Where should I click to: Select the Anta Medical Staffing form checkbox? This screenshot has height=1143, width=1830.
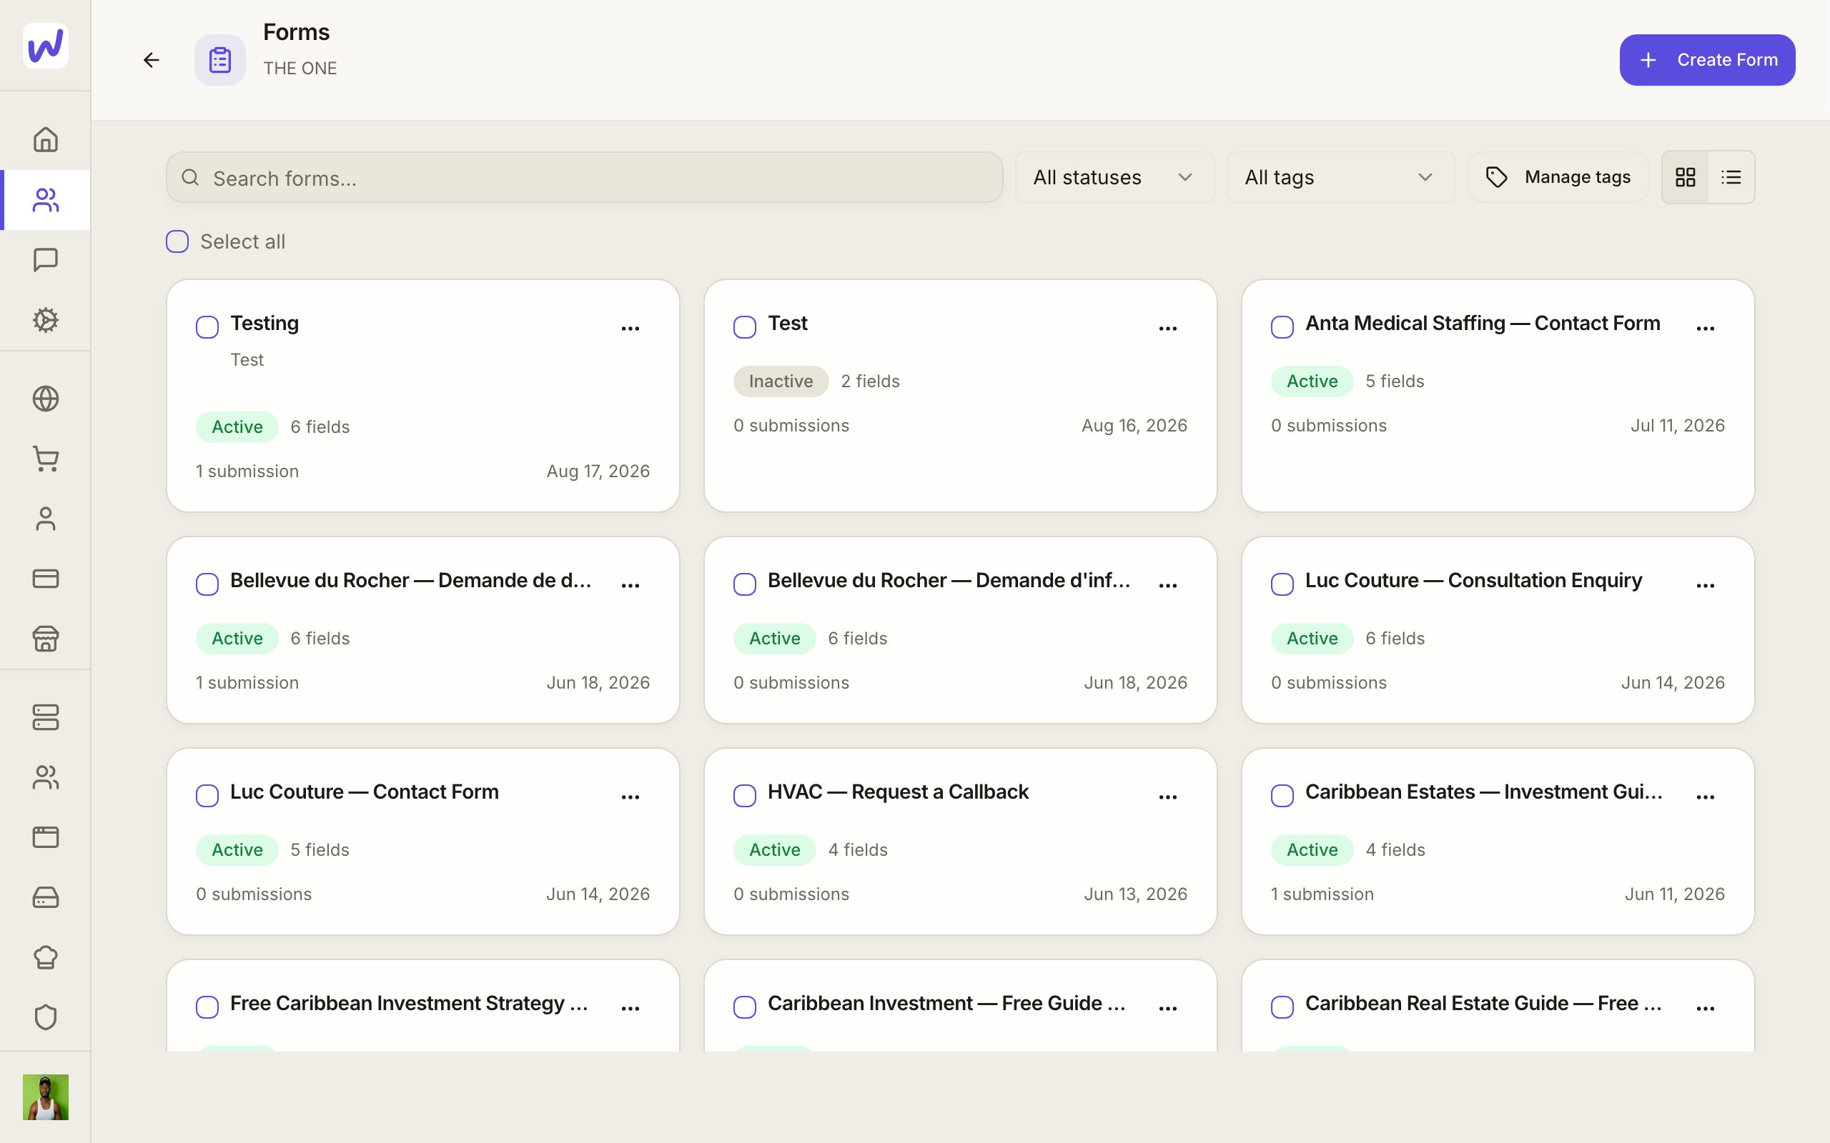[x=1282, y=327]
